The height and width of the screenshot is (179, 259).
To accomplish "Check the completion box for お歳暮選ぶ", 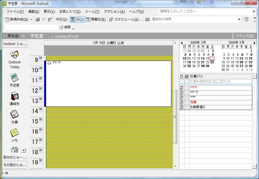I will pos(187,107).
